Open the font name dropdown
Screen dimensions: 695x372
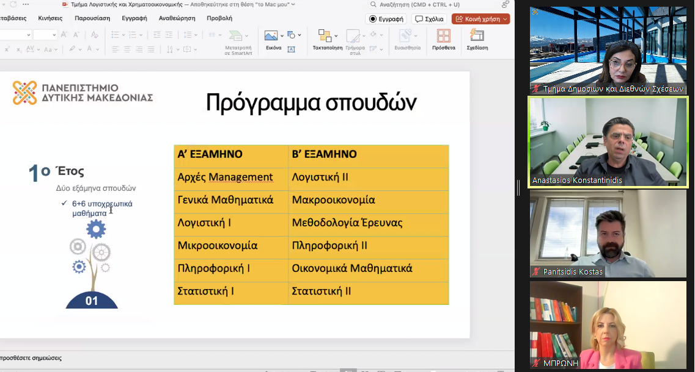coord(28,35)
